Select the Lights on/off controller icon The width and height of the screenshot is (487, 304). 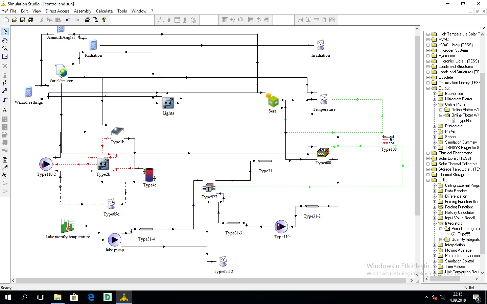tap(168, 103)
